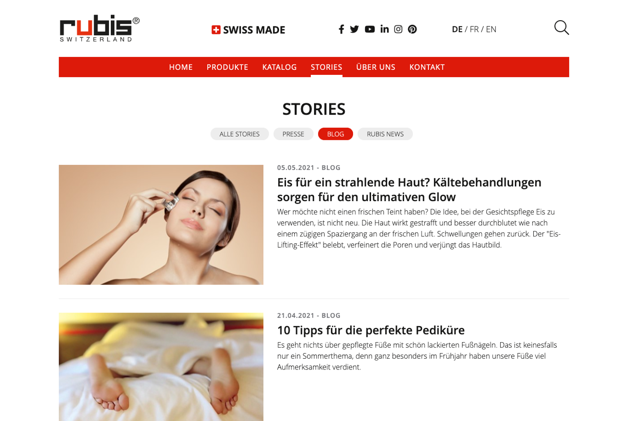The image size is (628, 421).
Task: Open the Produkte menu item
Action: (227, 67)
